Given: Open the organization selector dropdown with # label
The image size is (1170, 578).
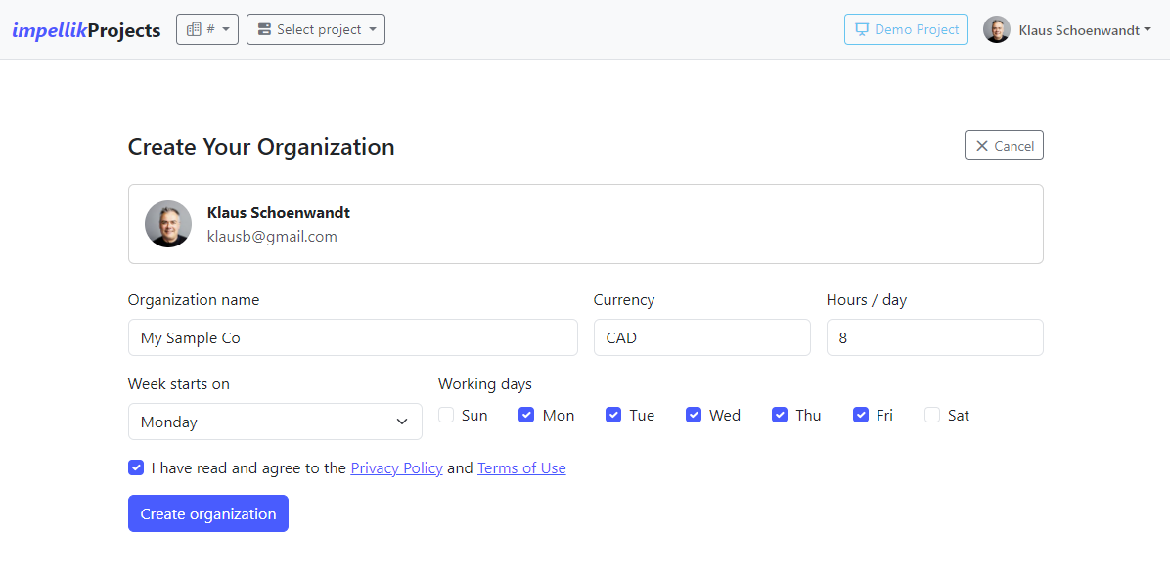Looking at the screenshot, I should 207,30.
